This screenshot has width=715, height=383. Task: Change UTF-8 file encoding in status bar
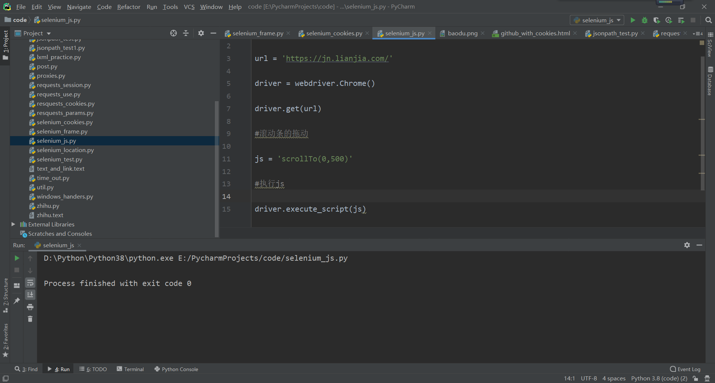tap(589, 378)
